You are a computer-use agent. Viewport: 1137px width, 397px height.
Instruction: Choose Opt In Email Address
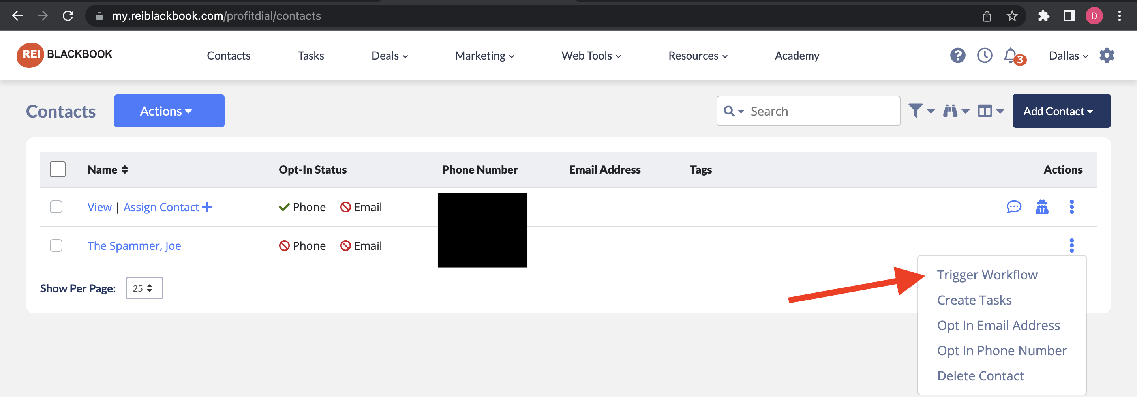998,325
